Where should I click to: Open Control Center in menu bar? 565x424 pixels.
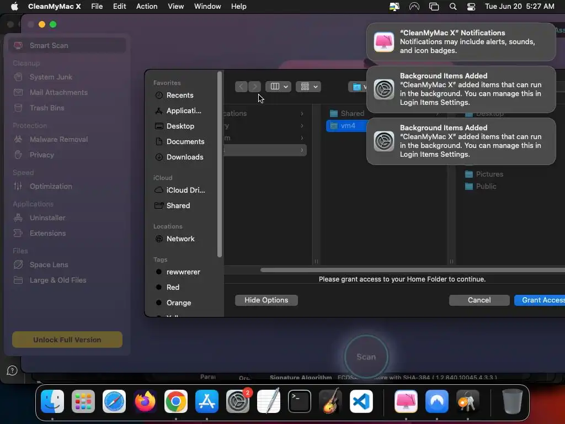click(x=471, y=7)
